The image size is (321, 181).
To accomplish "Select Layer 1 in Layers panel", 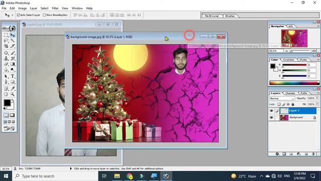I will (x=298, y=111).
